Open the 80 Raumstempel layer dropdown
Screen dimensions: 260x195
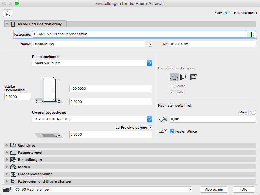103,189
